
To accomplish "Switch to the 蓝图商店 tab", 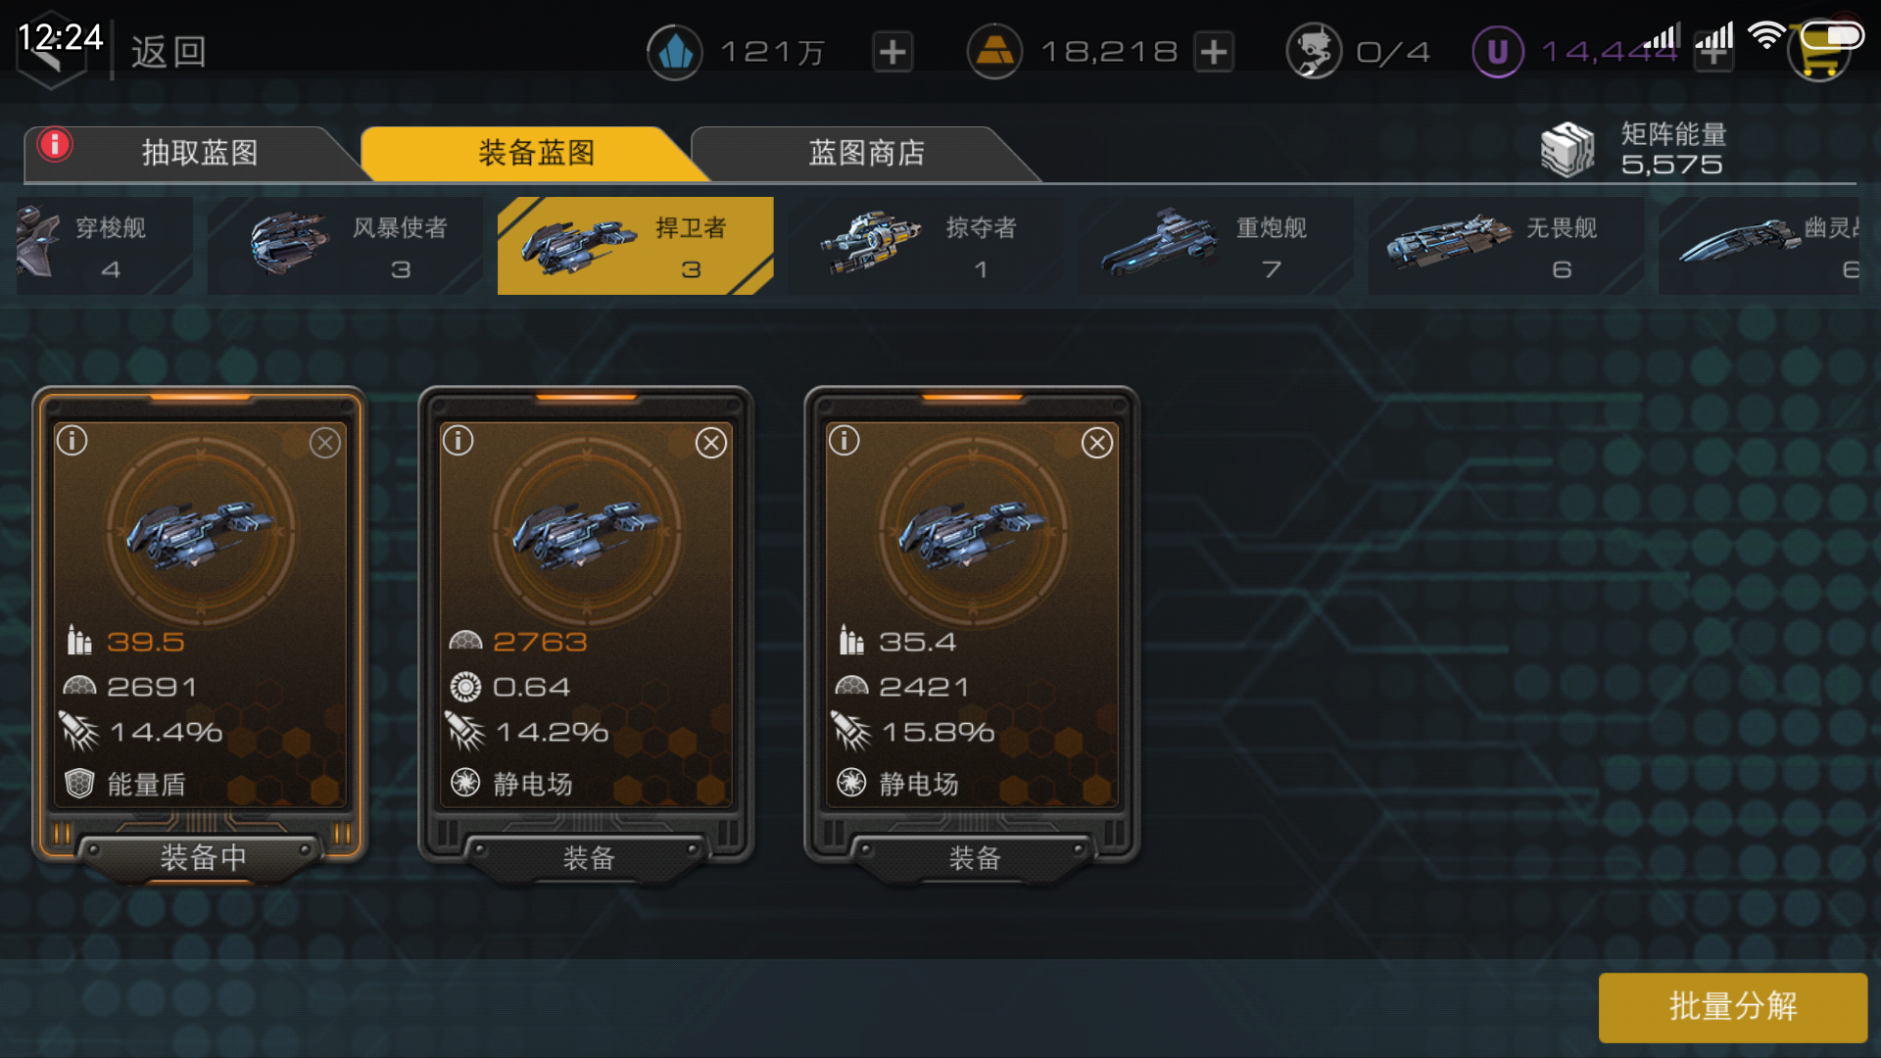I will pyautogui.click(x=866, y=153).
